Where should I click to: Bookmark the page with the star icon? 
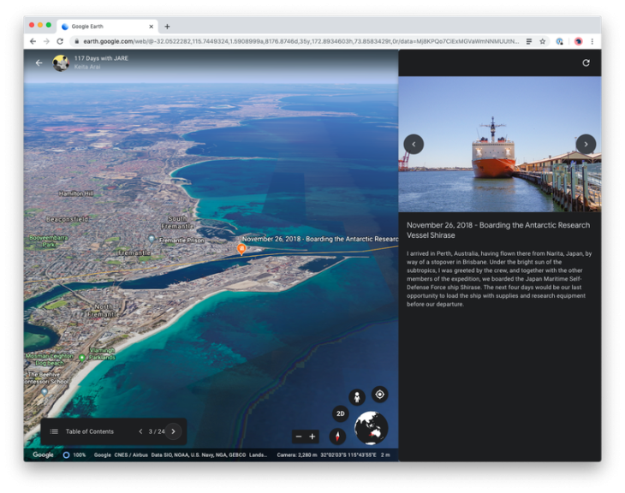(543, 41)
